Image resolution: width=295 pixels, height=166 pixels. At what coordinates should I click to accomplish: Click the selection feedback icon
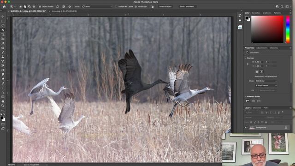pyautogui.click(x=153, y=6)
